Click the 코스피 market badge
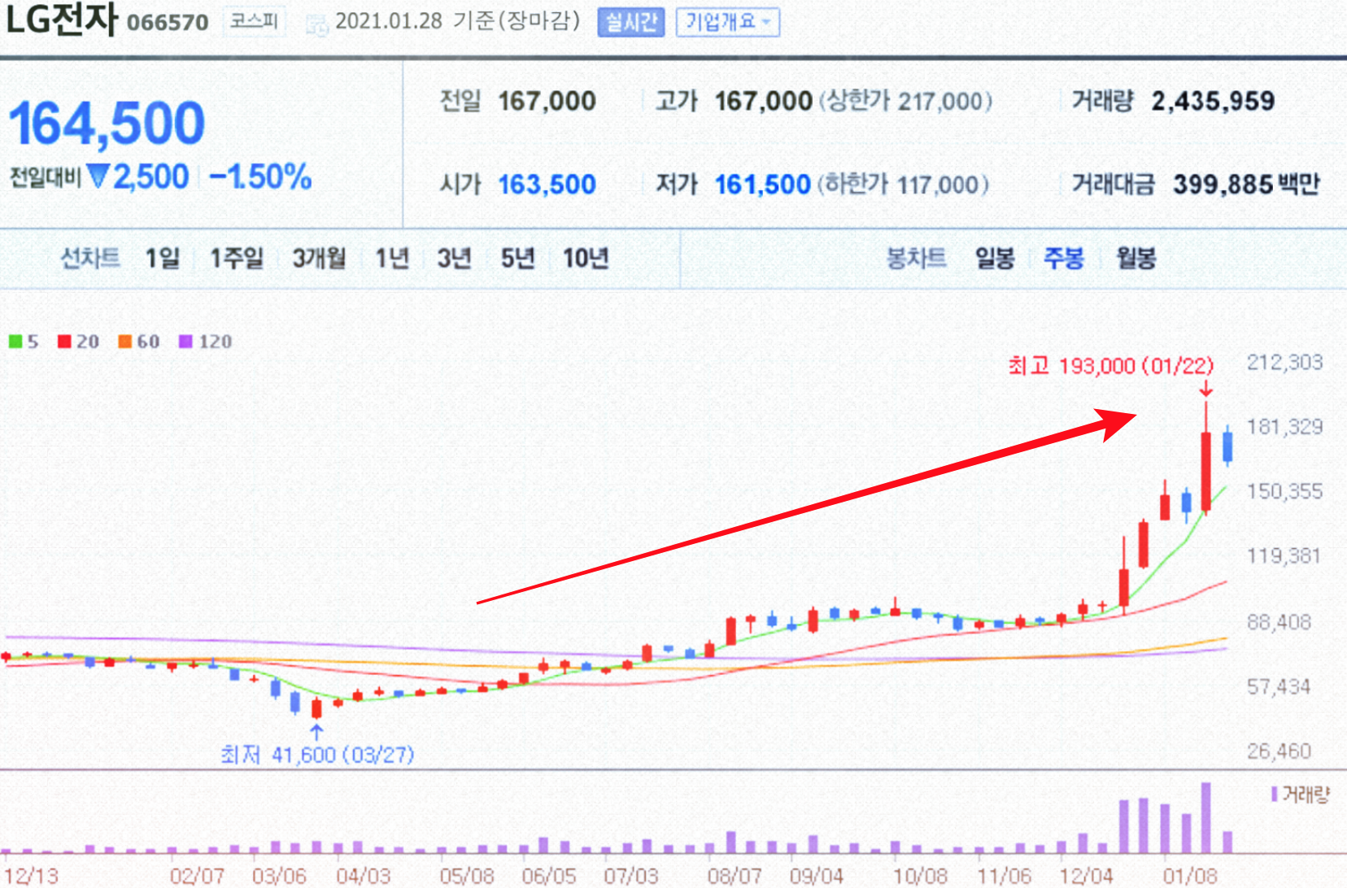 pos(254,21)
